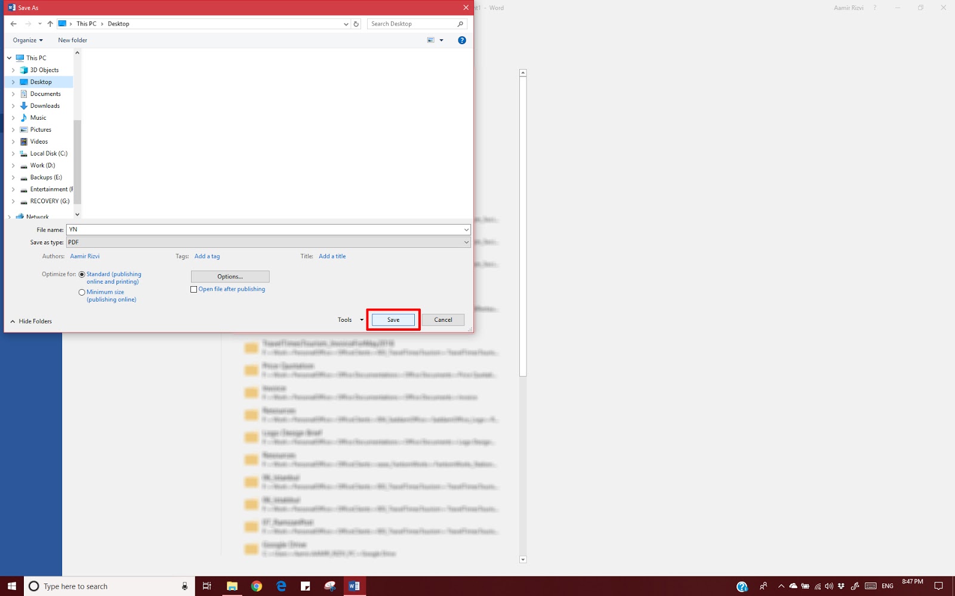The image size is (955, 596).
Task: Refresh the Desktop folder view
Action: (356, 24)
